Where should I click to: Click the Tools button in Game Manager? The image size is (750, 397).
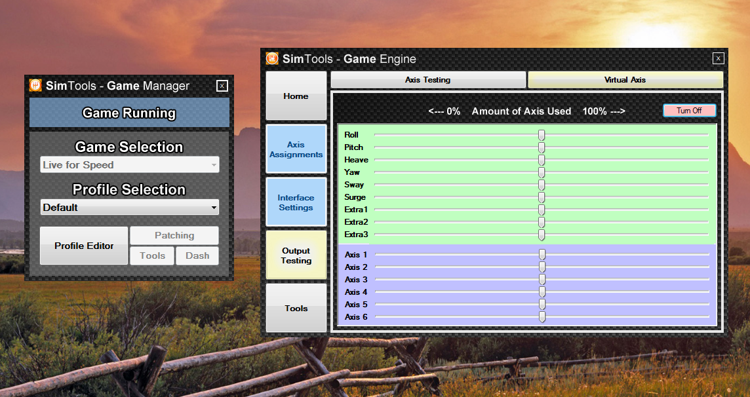(153, 255)
